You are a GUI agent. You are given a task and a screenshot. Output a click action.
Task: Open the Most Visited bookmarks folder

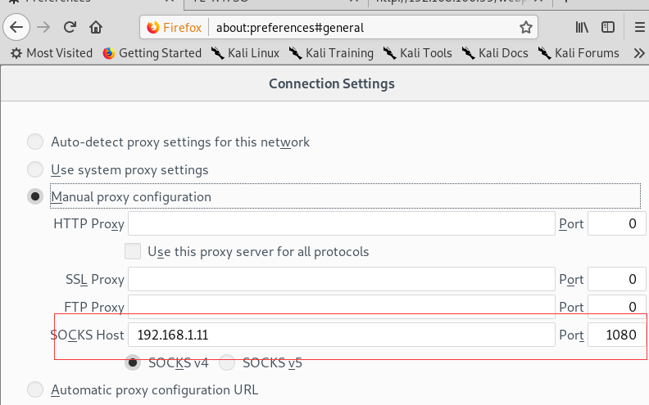pos(51,53)
